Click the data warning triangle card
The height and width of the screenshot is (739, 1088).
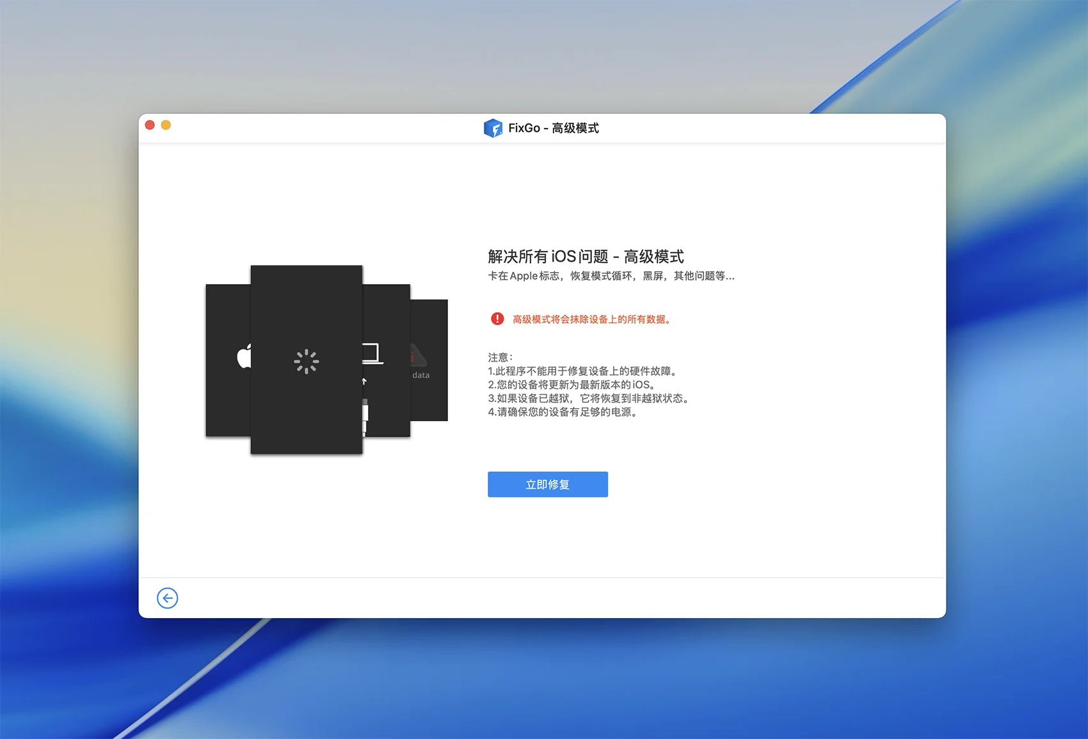click(428, 360)
